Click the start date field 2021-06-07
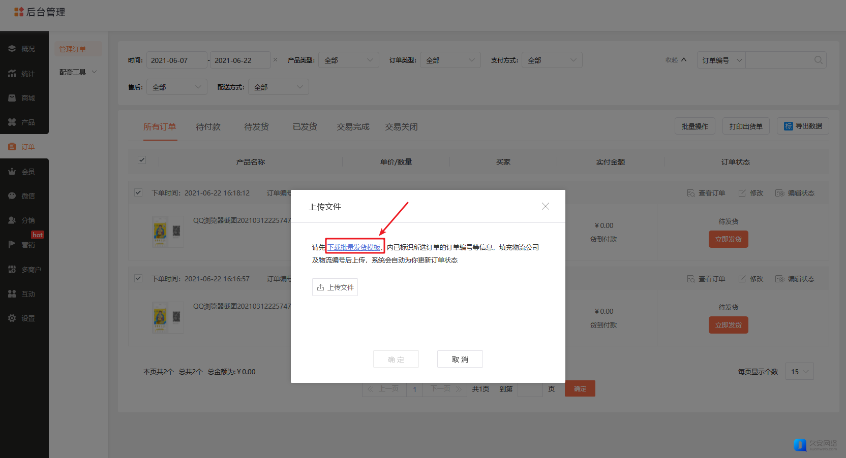 (x=176, y=60)
